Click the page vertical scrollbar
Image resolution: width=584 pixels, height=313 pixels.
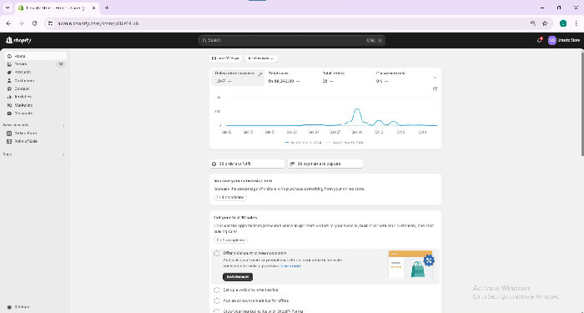(x=582, y=104)
